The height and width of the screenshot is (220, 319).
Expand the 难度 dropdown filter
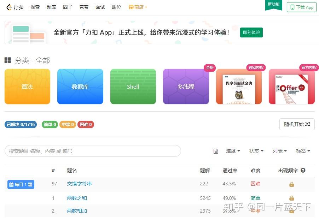click(233, 151)
